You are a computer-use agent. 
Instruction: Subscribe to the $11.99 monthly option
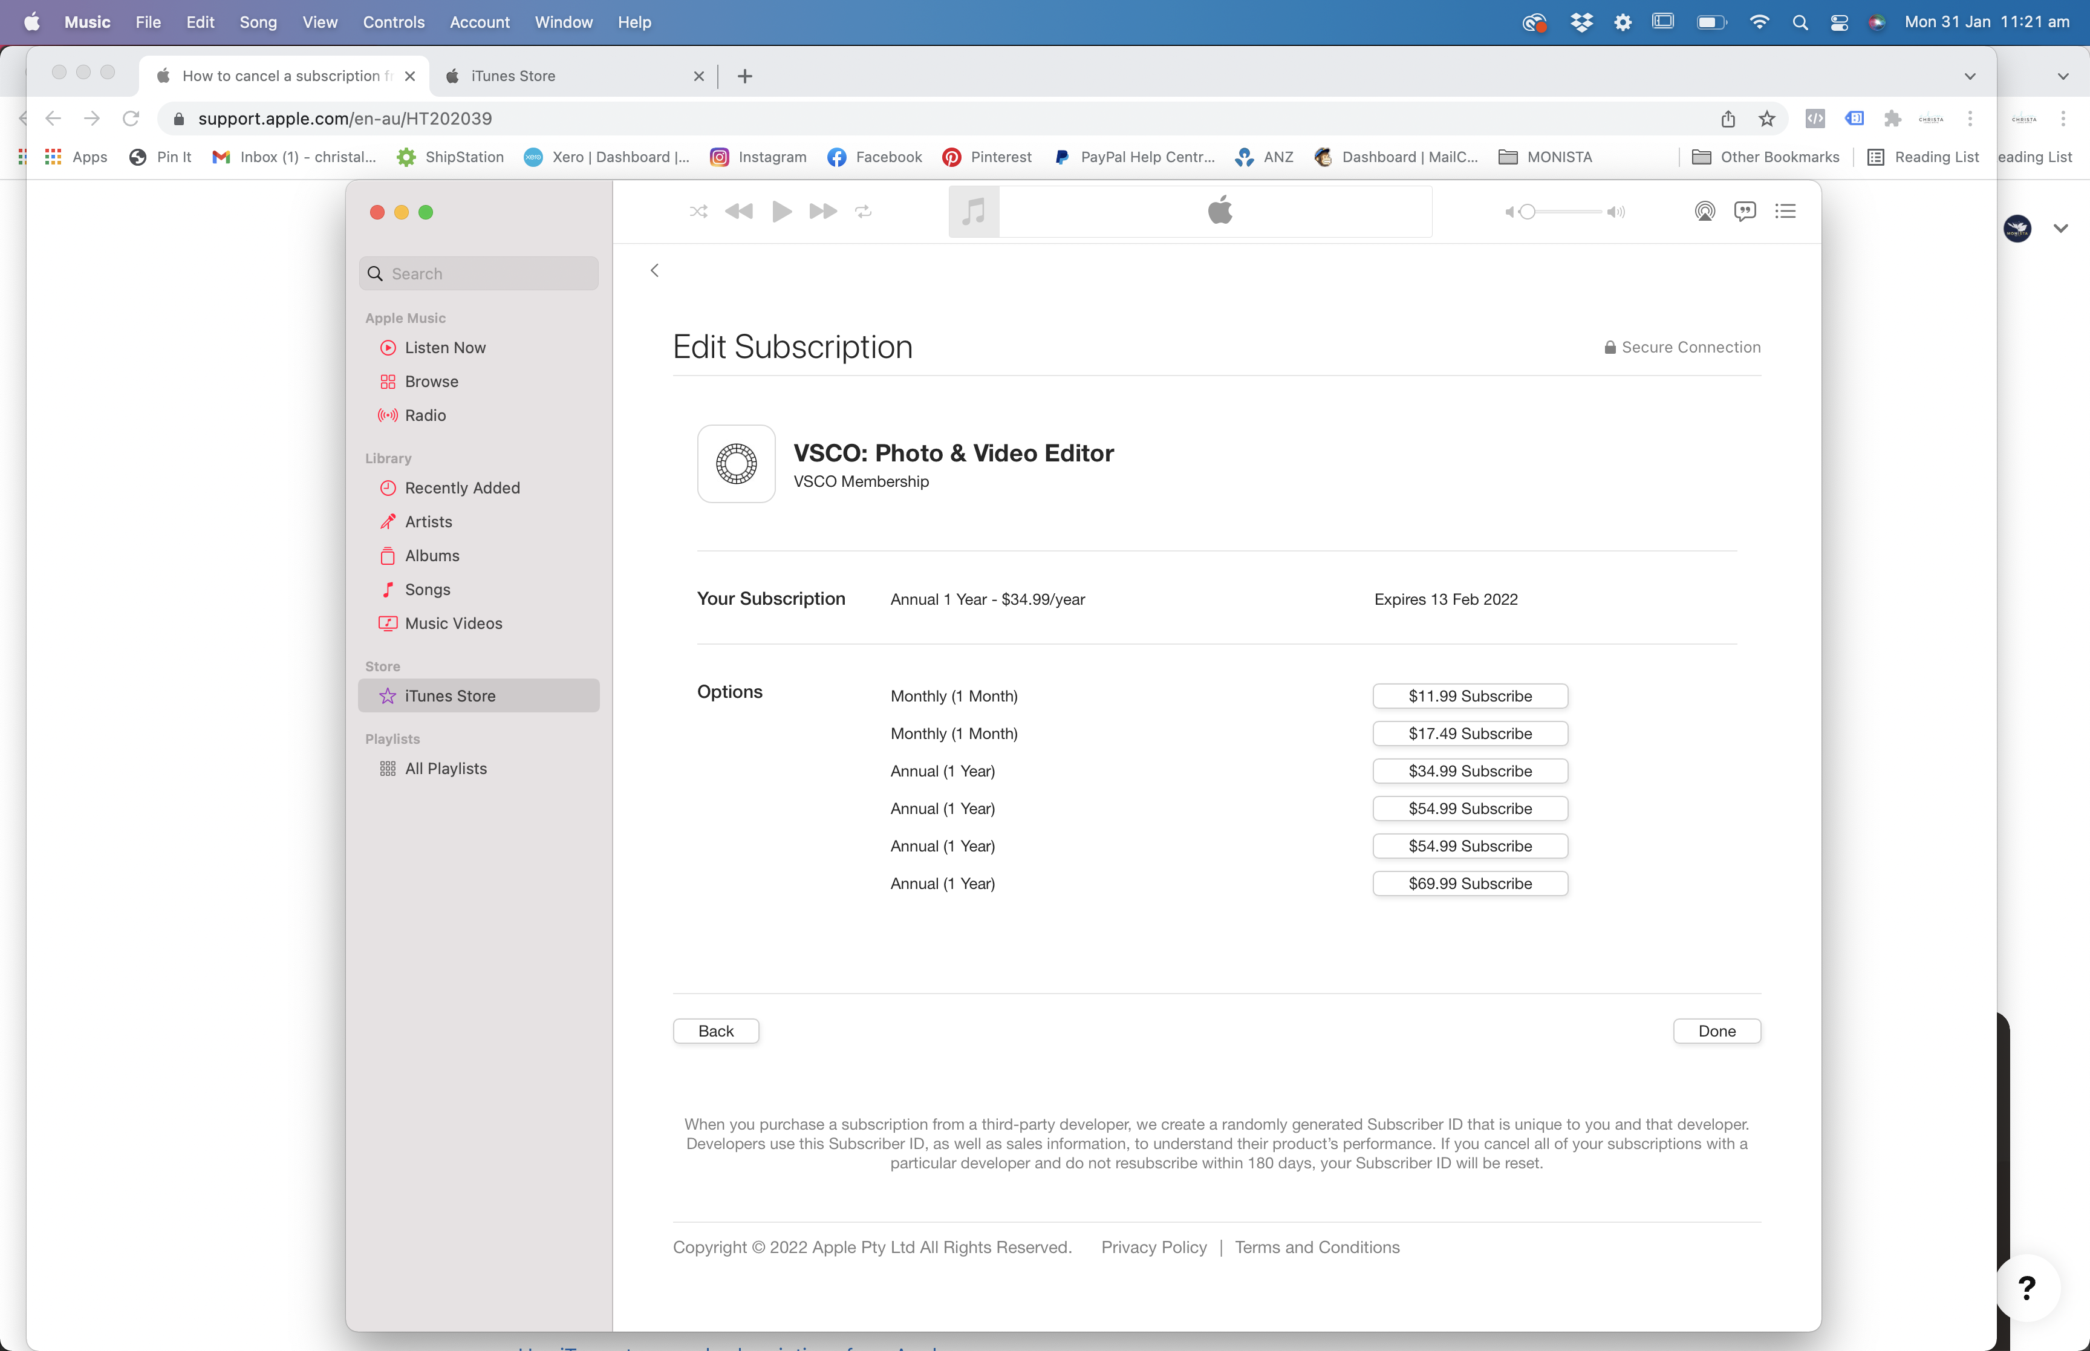[1470, 695]
